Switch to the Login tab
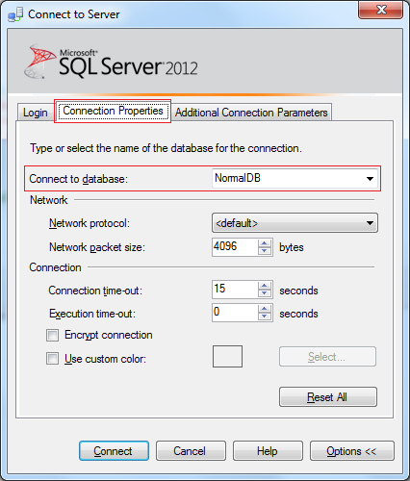The width and height of the screenshot is (410, 481). pyautogui.click(x=36, y=113)
